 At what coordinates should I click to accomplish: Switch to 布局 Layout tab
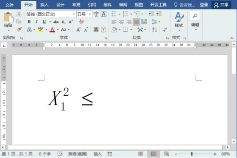tap(76, 5)
